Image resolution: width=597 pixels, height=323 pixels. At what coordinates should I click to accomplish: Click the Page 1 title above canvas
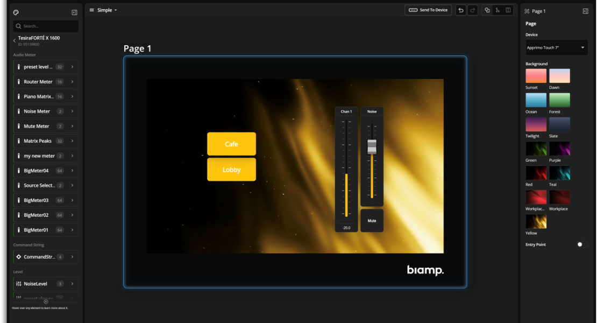[x=138, y=49]
